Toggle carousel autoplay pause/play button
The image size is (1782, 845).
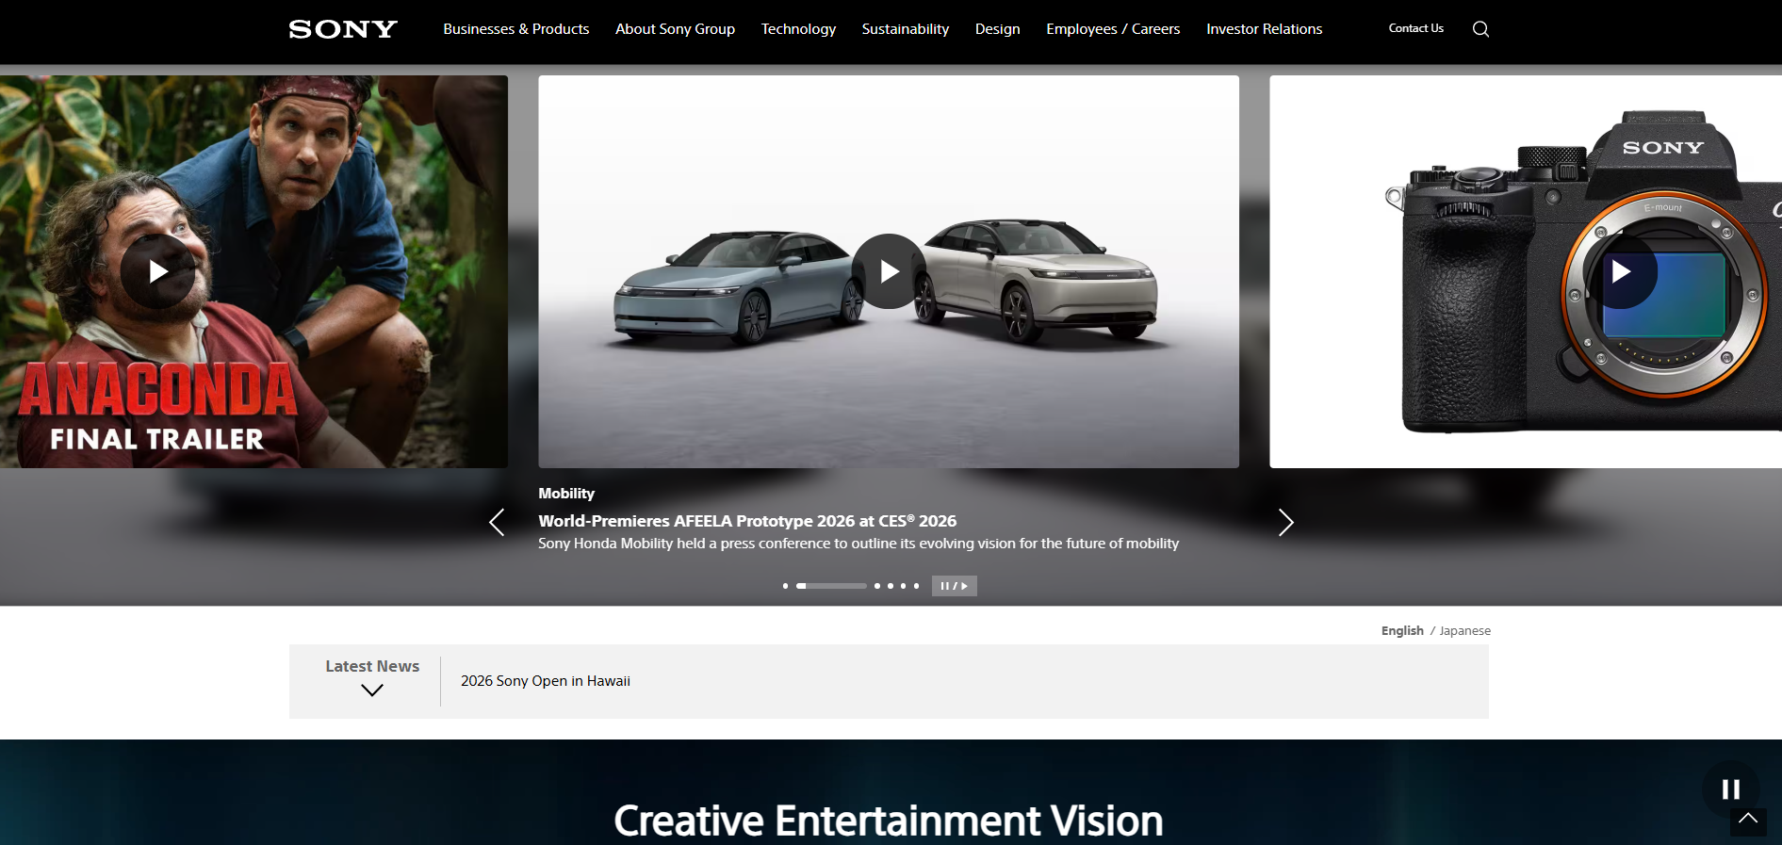[x=954, y=586]
